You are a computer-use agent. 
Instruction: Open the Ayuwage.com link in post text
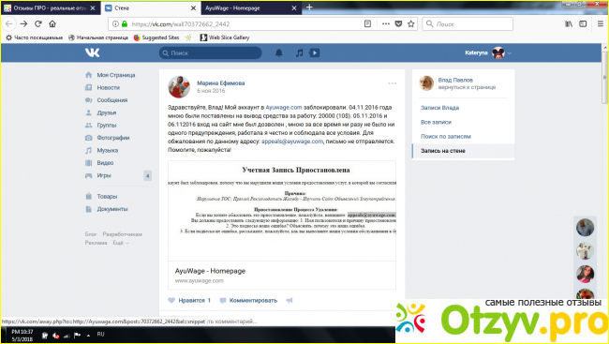coord(284,107)
